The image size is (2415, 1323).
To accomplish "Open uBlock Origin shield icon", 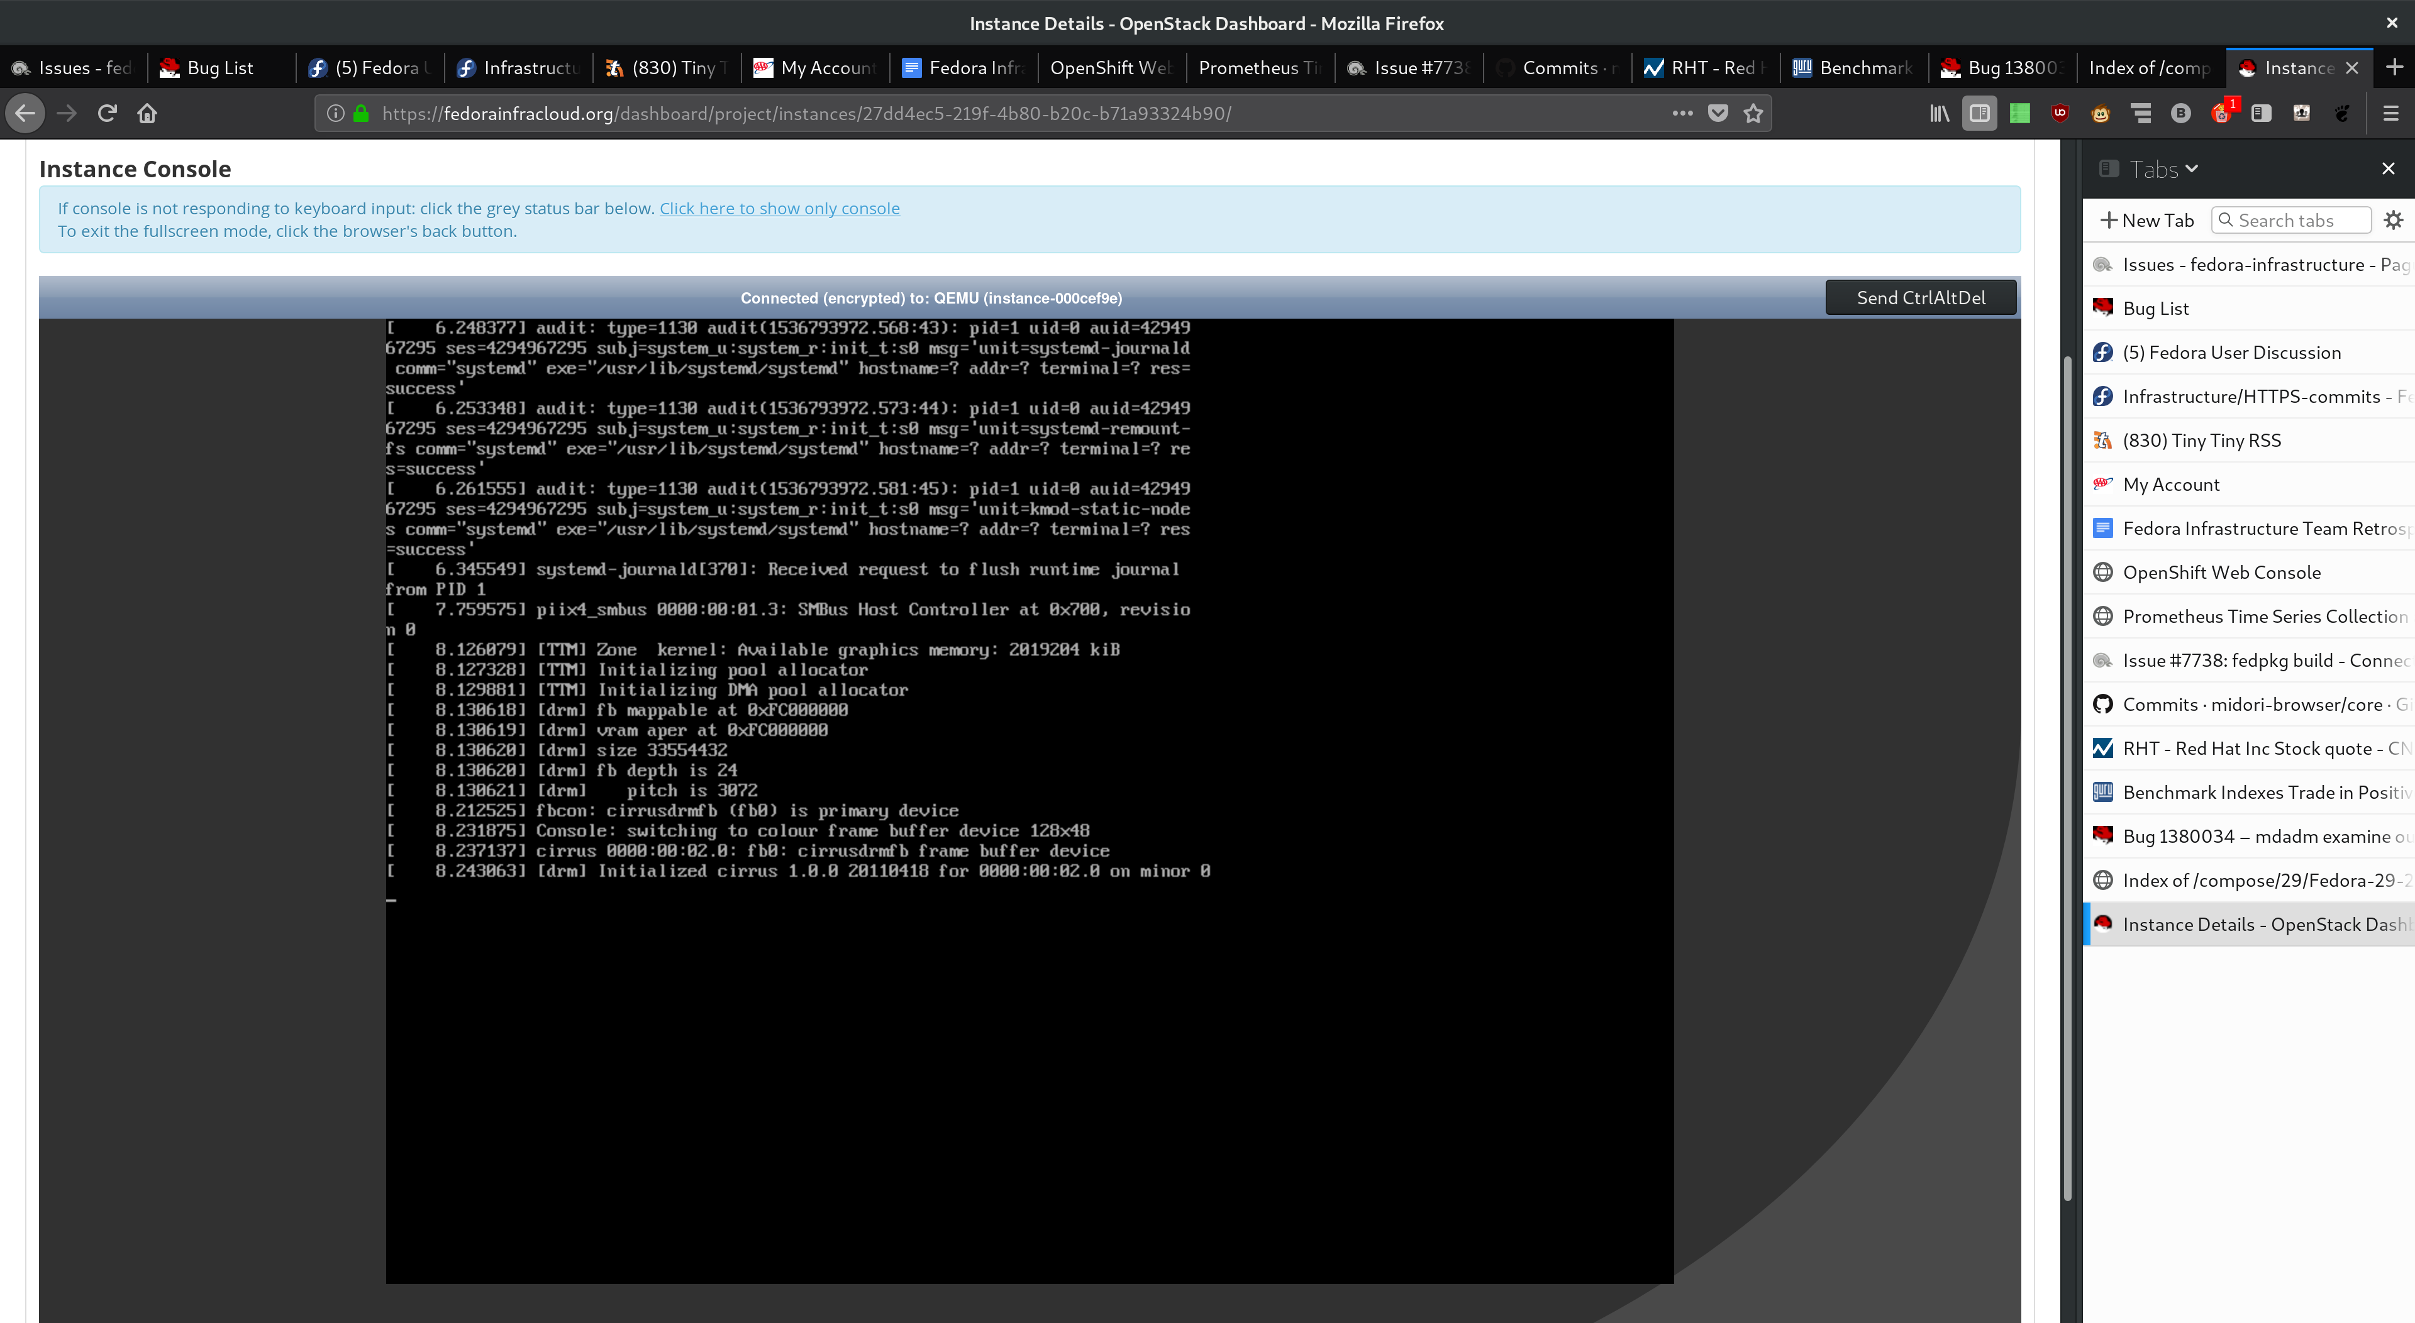I will [x=2060, y=113].
